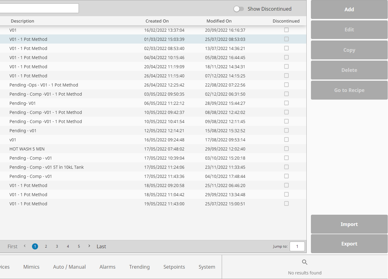Tick Discontinued for row created 16/02/2022 13:37:04
The image size is (388, 279).
point(286,30)
